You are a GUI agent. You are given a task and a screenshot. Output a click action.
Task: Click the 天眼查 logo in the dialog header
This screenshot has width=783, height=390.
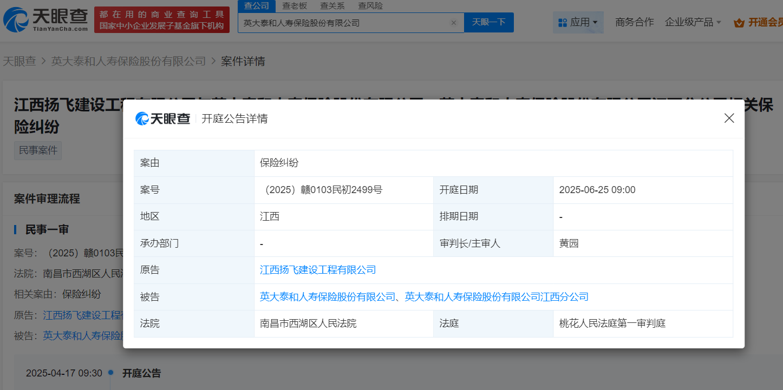coord(162,118)
